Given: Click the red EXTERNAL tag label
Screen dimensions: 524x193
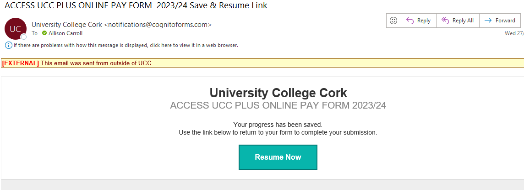Looking at the screenshot, I should [x=21, y=63].
